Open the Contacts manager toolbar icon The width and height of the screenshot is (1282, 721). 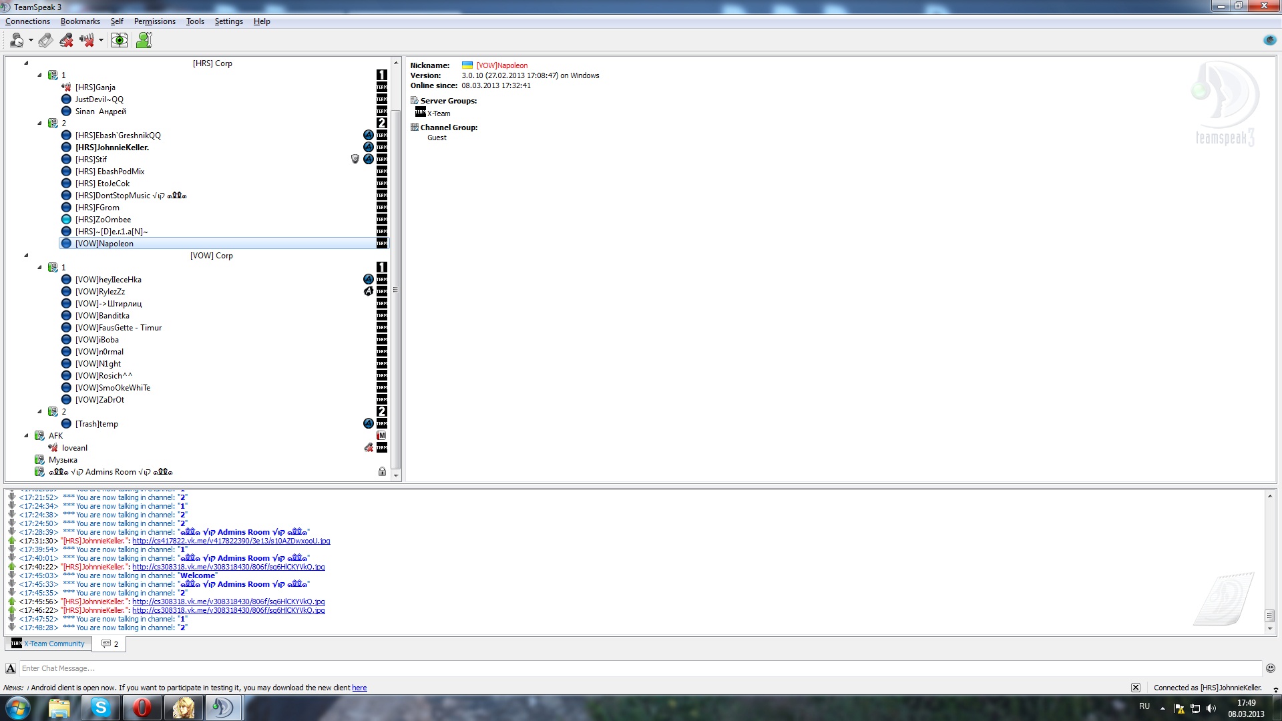[x=144, y=41]
